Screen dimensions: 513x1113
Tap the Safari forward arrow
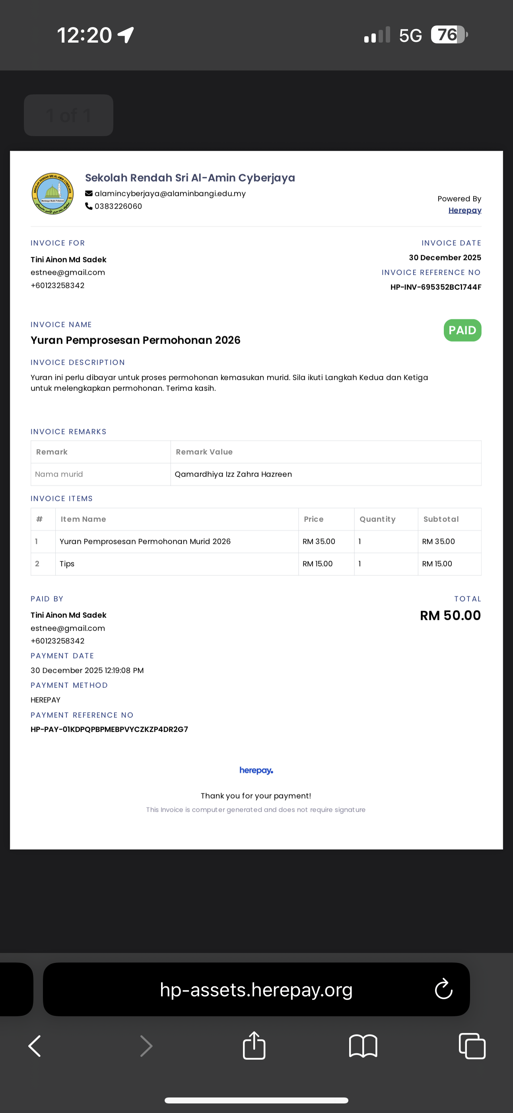146,1046
